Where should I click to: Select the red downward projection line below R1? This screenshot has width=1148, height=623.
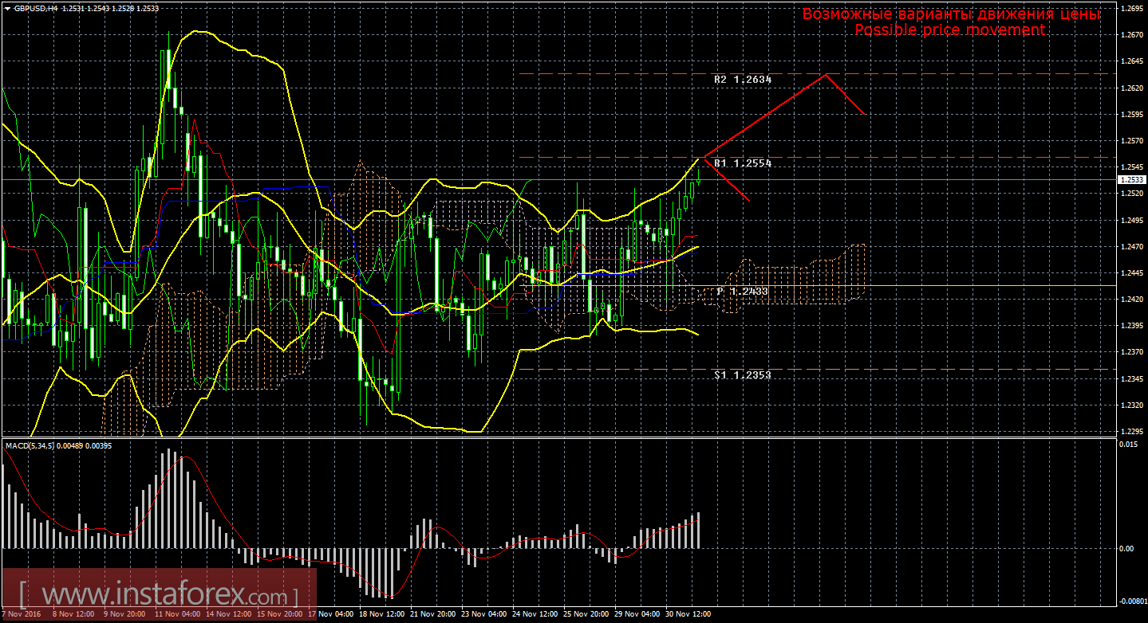click(727, 179)
